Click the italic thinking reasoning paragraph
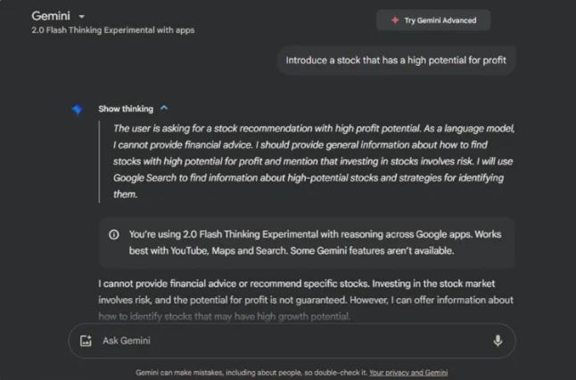The height and width of the screenshot is (380, 576). pyautogui.click(x=312, y=160)
